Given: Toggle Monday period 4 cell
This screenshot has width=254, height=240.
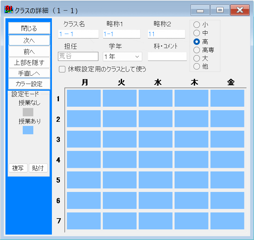Looking at the screenshot, I should [x=84, y=160].
